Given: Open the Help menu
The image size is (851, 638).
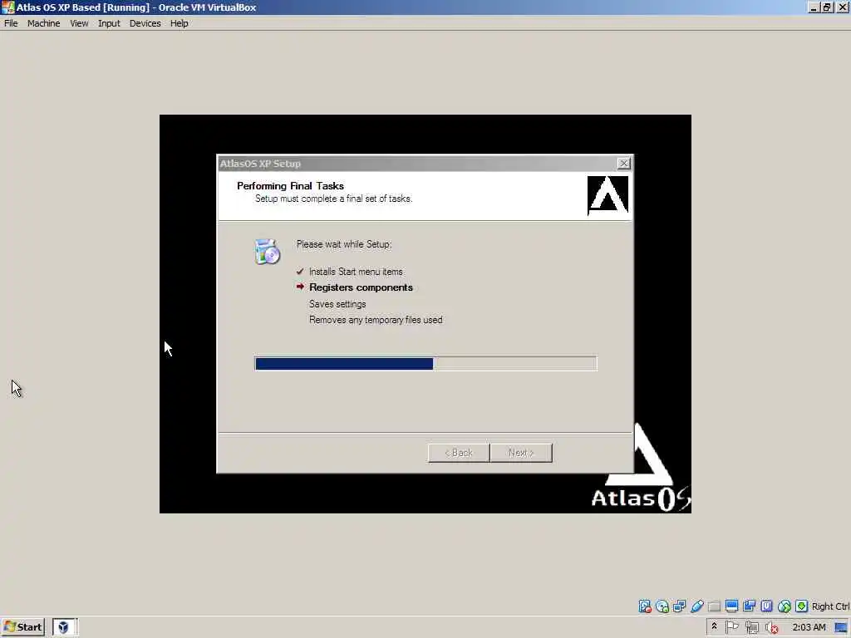Looking at the screenshot, I should pyautogui.click(x=180, y=23).
